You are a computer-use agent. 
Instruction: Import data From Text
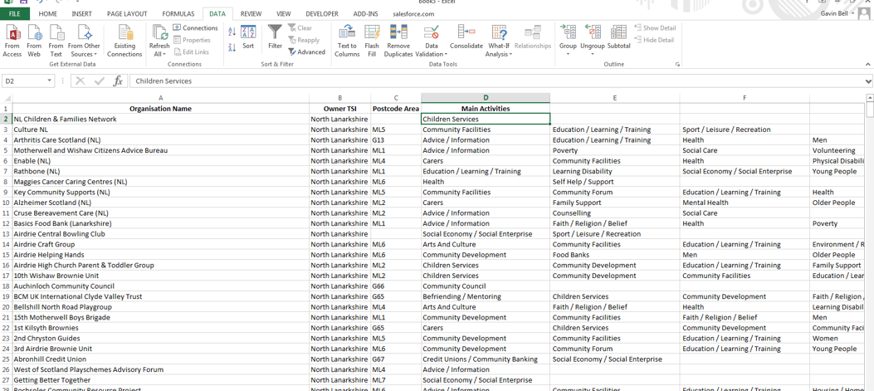point(56,42)
